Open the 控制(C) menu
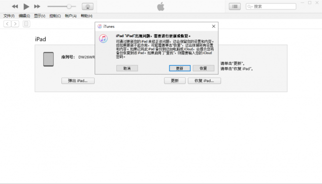This screenshot has width=322, height=184. tap(55, 16)
